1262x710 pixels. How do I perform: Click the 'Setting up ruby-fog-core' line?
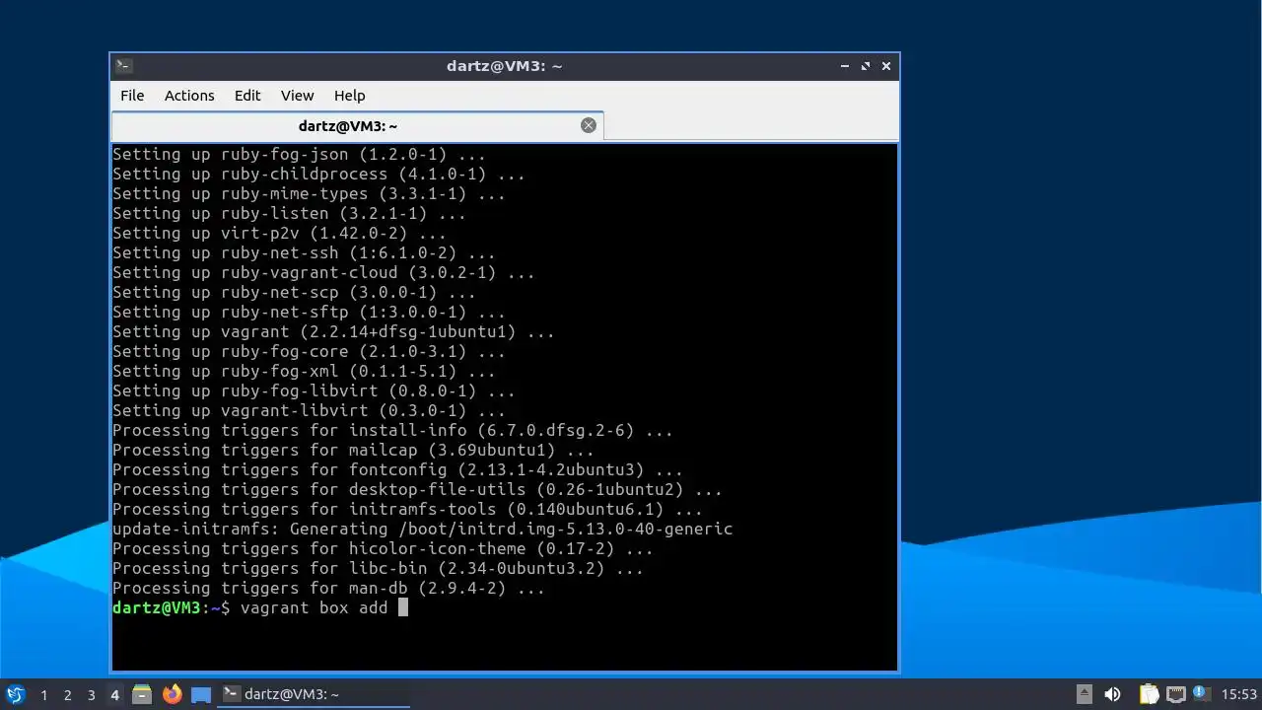309,351
